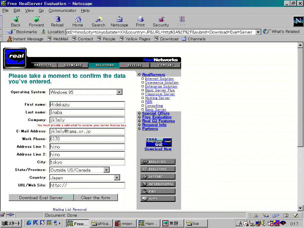Switch to the Showcase site tab
304x228 pixels.
pos(73,65)
